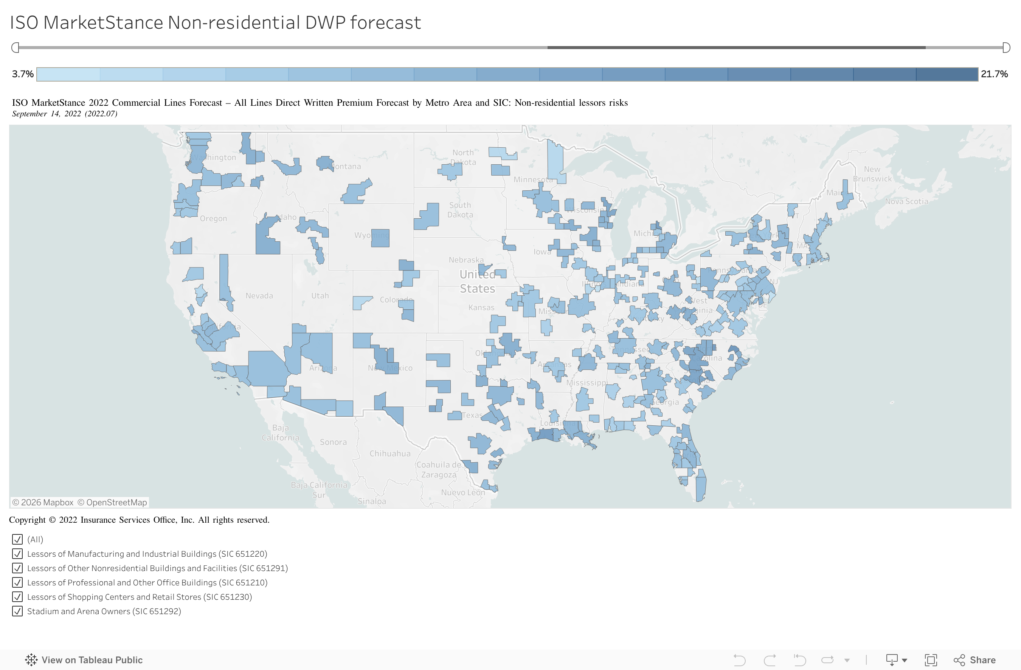The height and width of the screenshot is (670, 1021).
Task: Click the right range slider handle
Action: coord(1006,48)
